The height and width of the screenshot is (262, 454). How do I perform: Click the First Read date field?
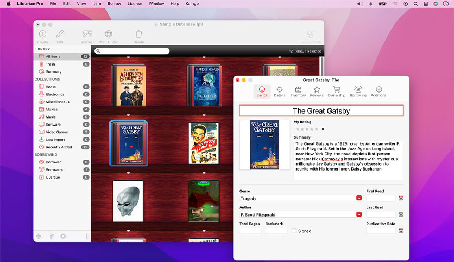coord(381,198)
